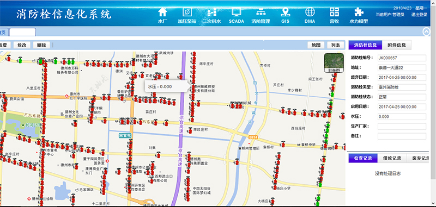Screen dimensions: 436x207
Task: Open the 附件信息 tab
Action: 397,45
